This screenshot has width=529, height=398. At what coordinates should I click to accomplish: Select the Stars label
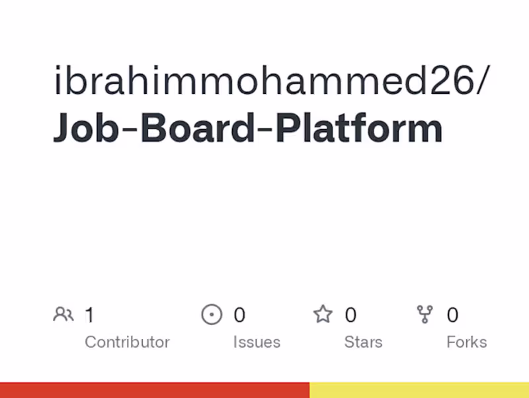[x=363, y=342]
